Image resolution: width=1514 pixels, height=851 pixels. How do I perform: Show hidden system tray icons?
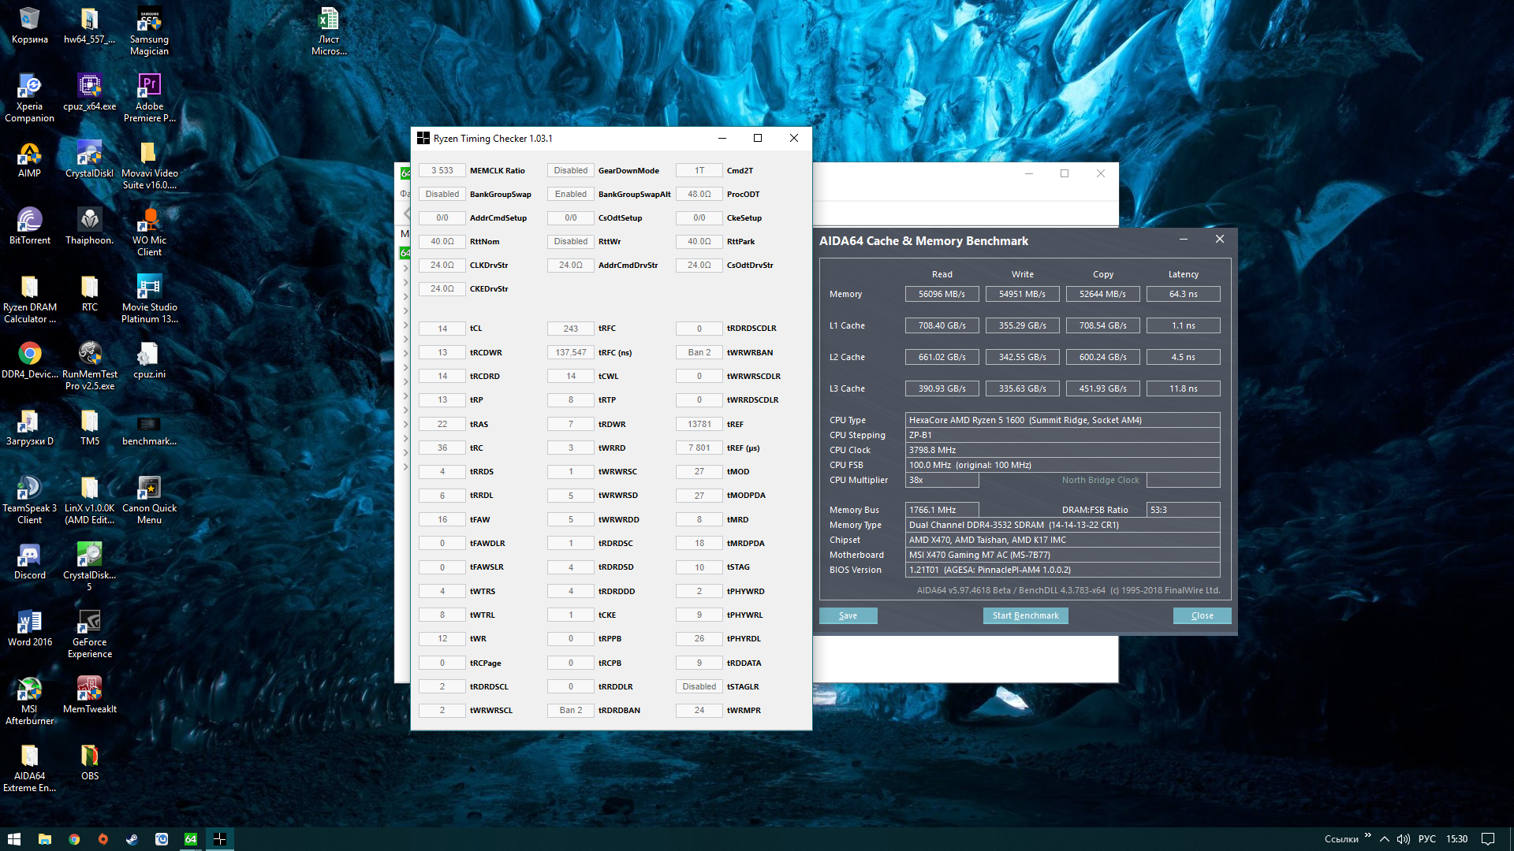[1385, 839]
